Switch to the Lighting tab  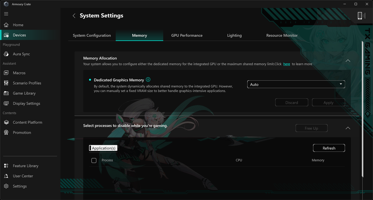click(x=234, y=35)
